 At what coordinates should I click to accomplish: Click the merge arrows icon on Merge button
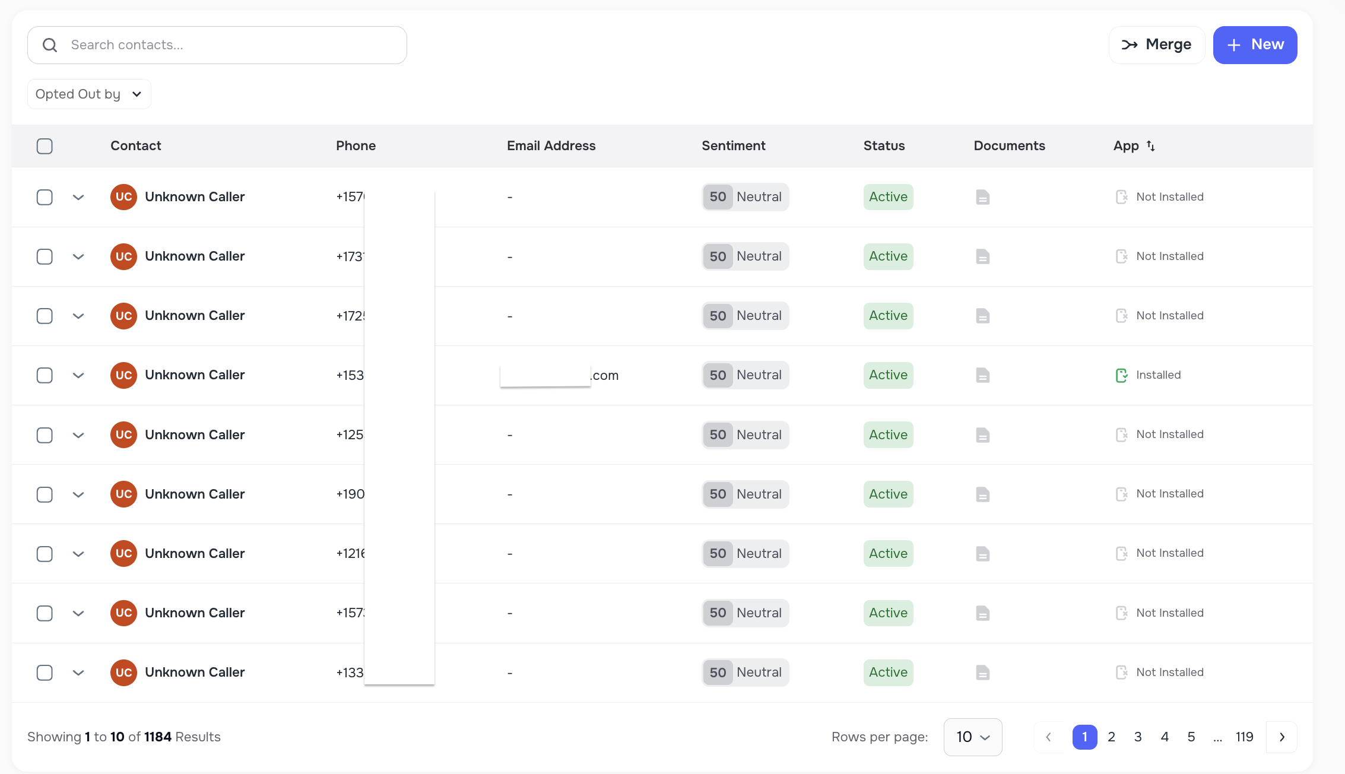[1131, 45]
